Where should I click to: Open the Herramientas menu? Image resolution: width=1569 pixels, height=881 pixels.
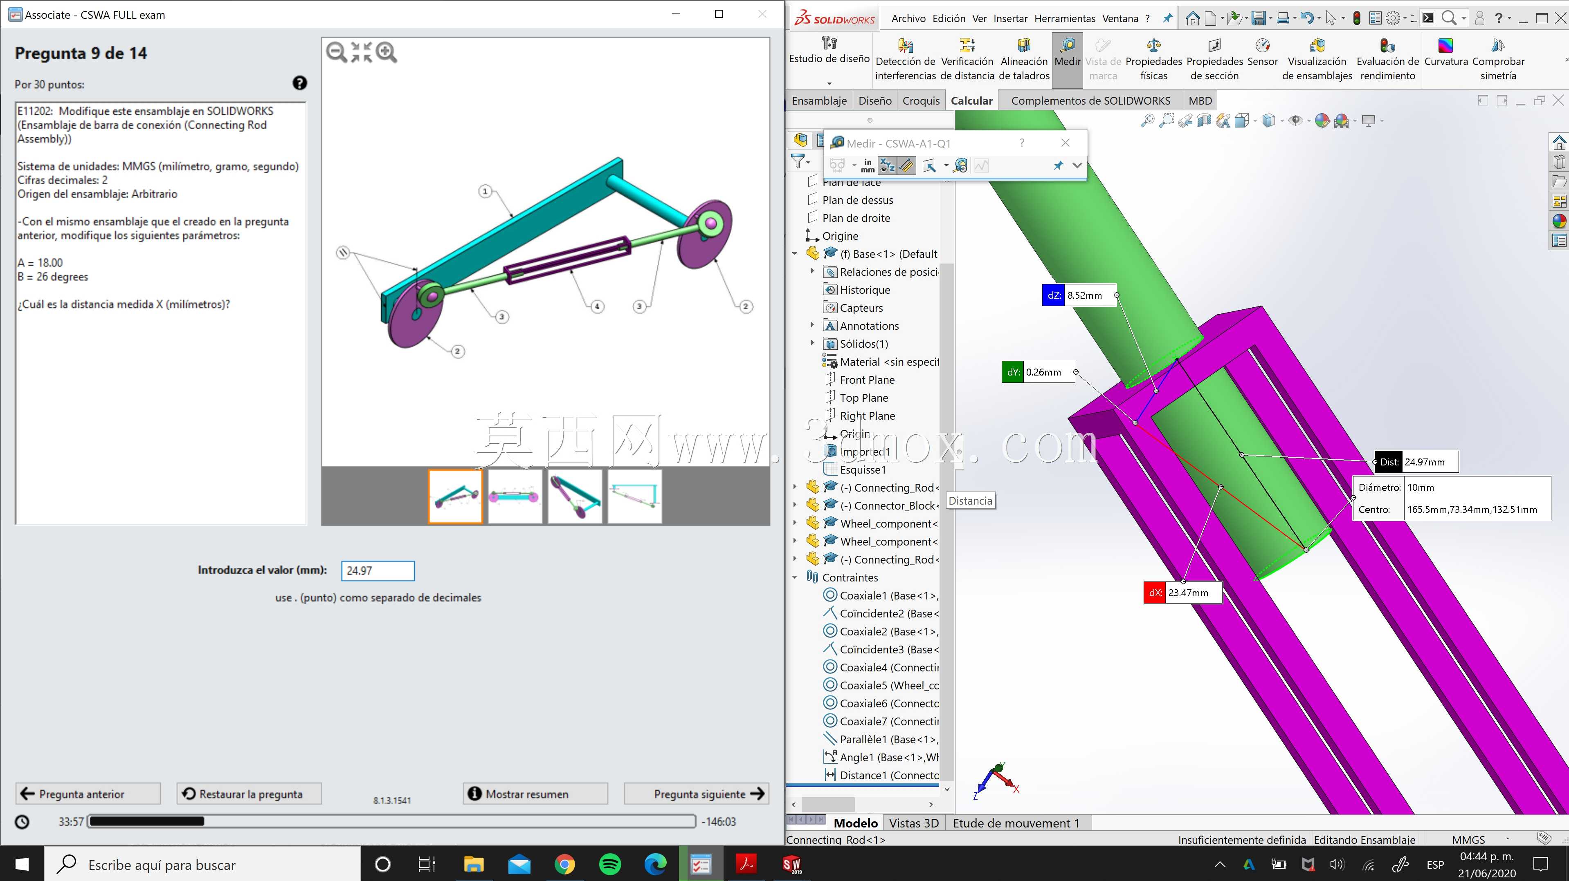pyautogui.click(x=1065, y=18)
